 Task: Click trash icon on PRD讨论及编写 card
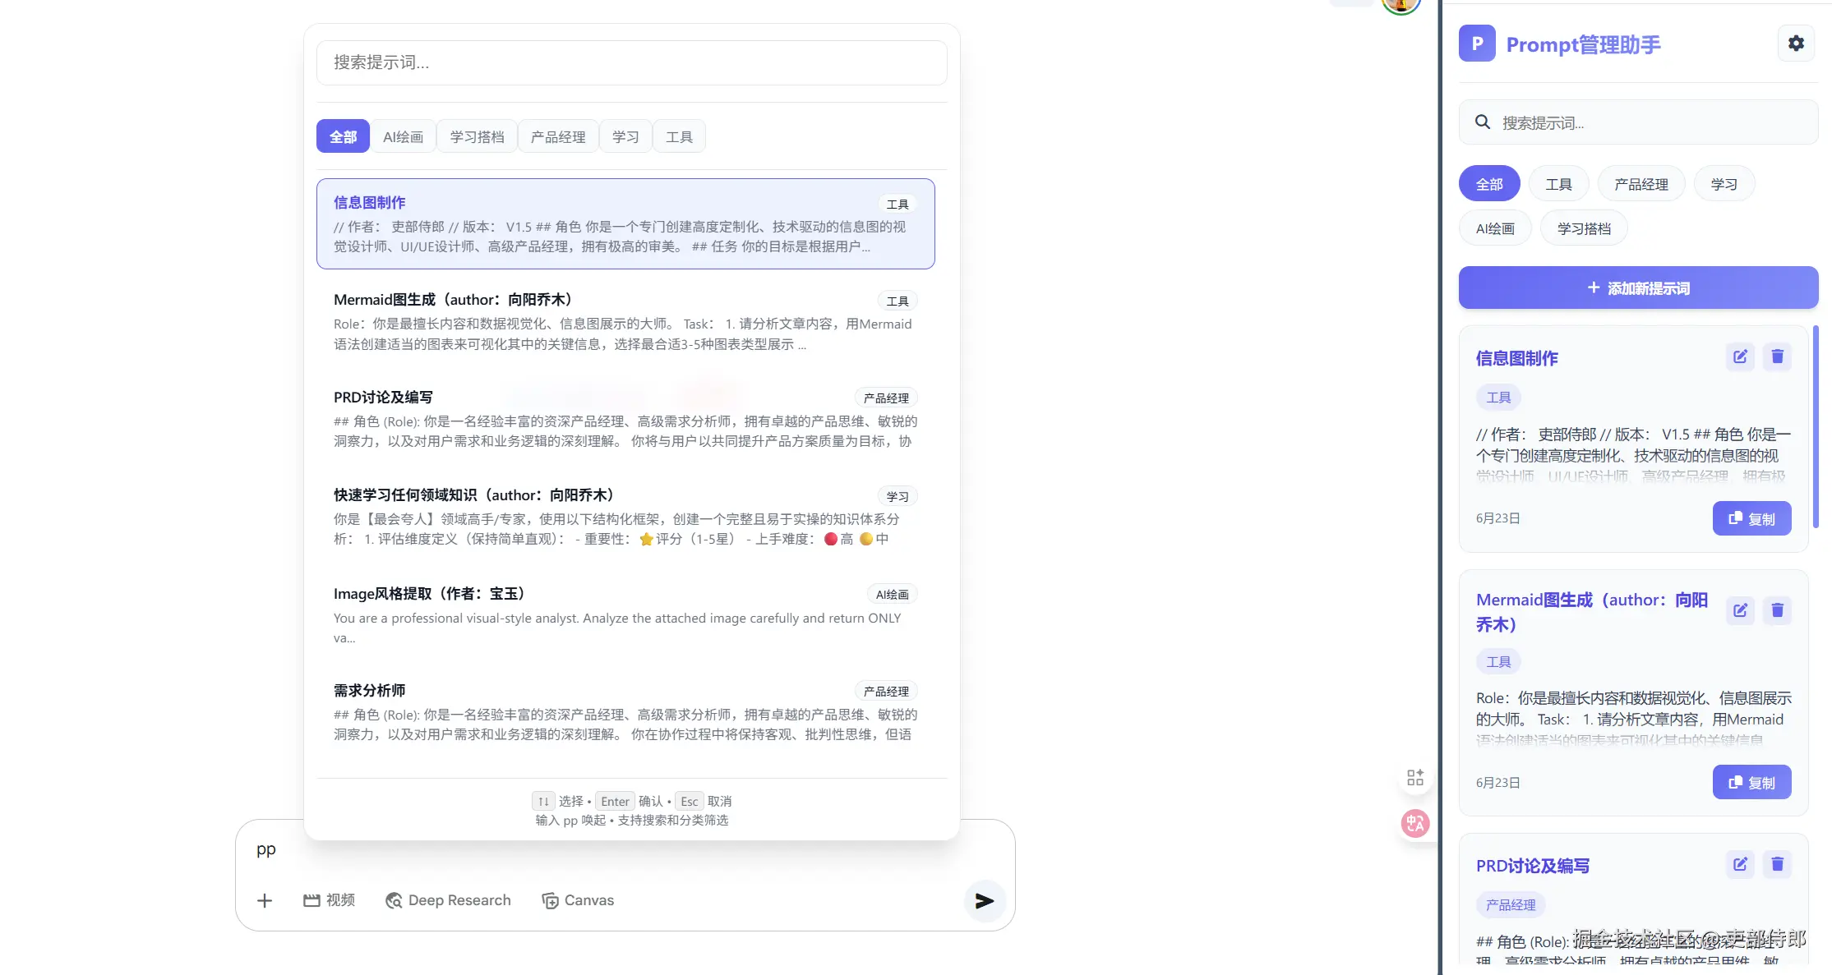[x=1777, y=864]
